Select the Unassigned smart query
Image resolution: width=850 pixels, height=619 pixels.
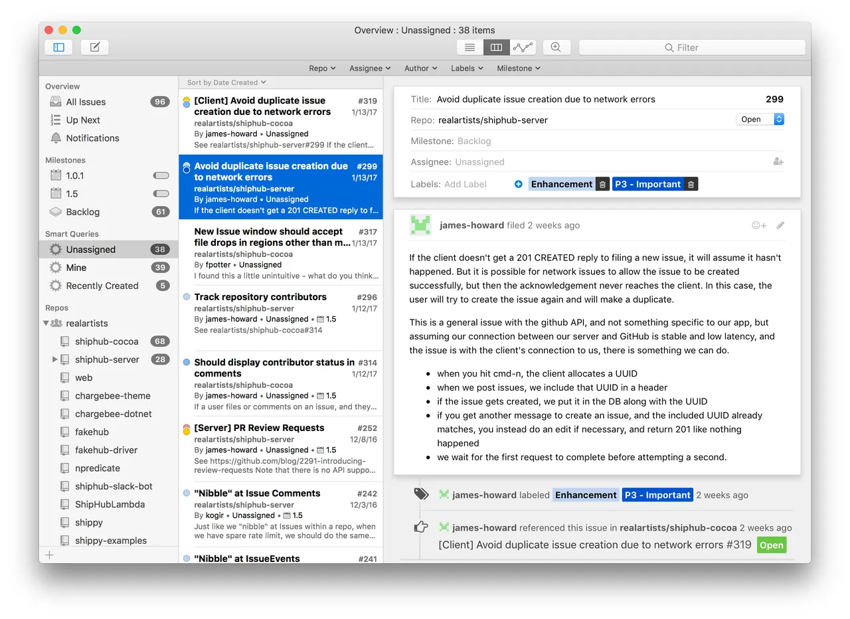(x=109, y=250)
